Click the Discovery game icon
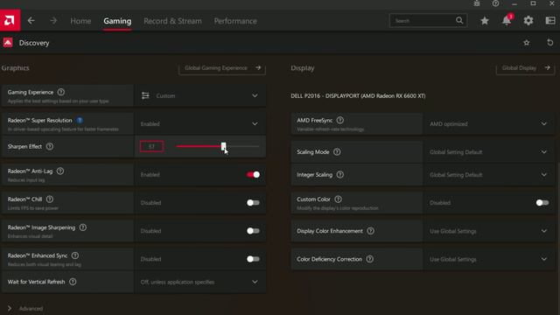The width and height of the screenshot is (560, 315). 8,43
